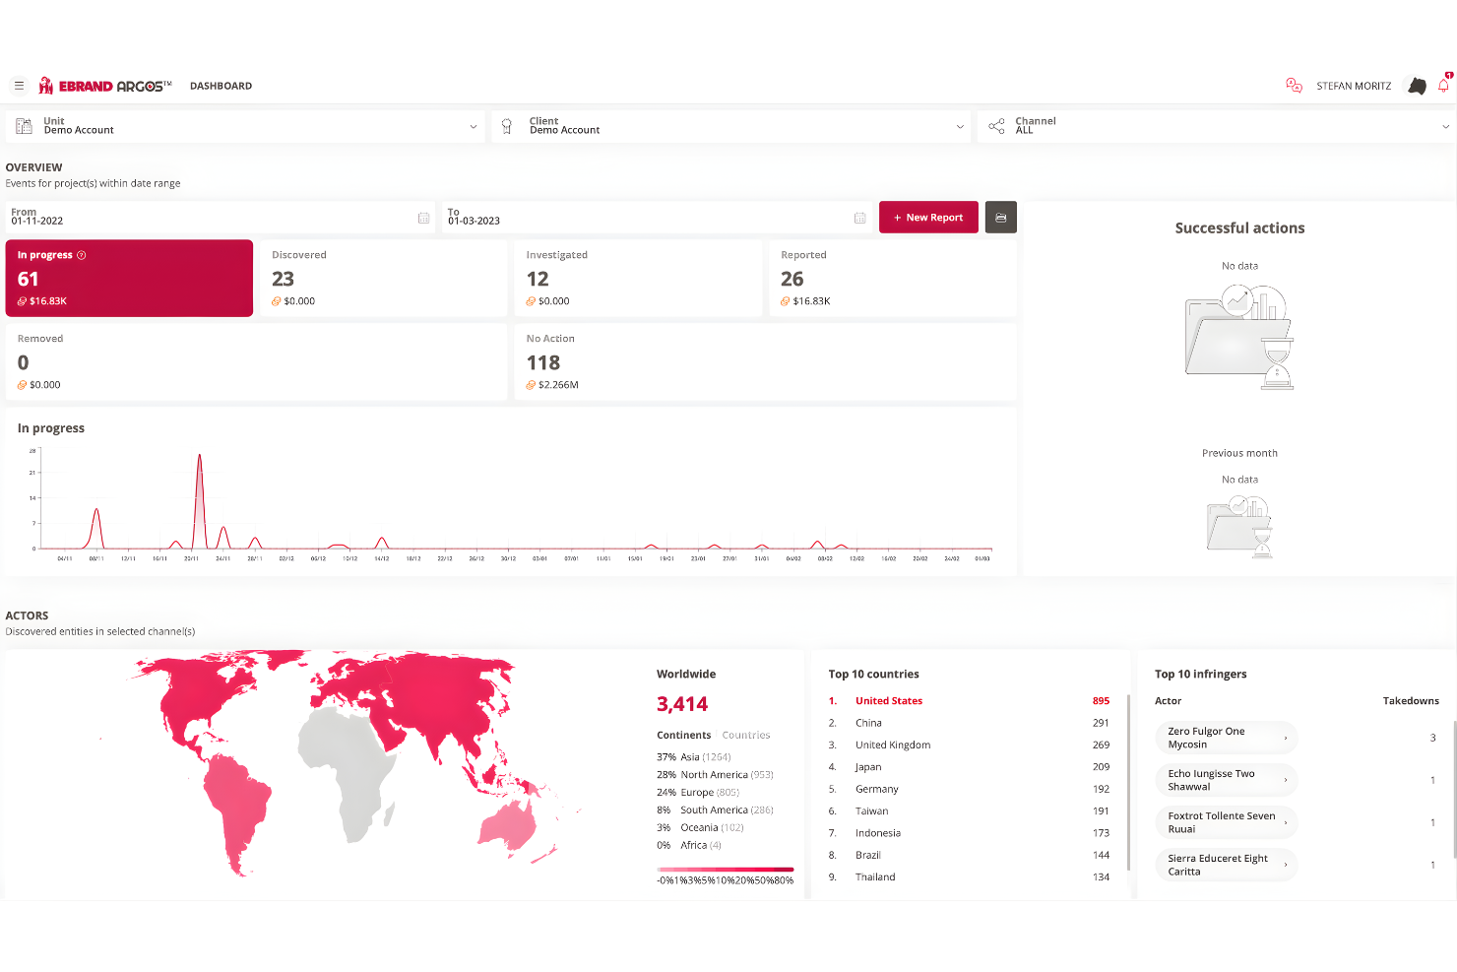This screenshot has height=972, width=1457.
Task: Open the hamburger navigation menu
Action: click(x=18, y=86)
